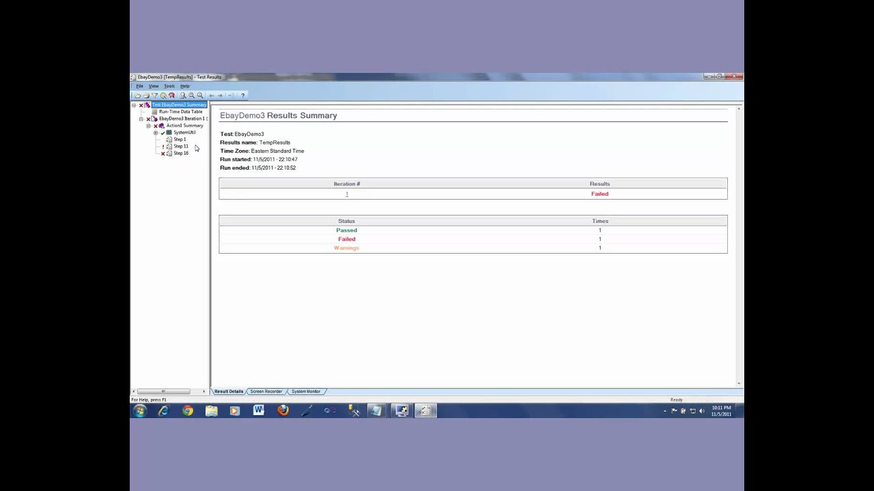Viewport: 874px width, 491px height.
Task: Select Test EbayDemo3 Summary tree item
Action: [x=180, y=105]
